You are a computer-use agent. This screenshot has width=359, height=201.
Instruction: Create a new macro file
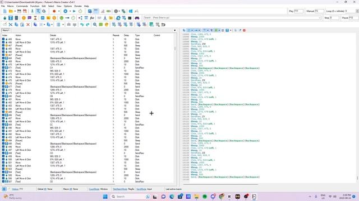click(5, 11)
